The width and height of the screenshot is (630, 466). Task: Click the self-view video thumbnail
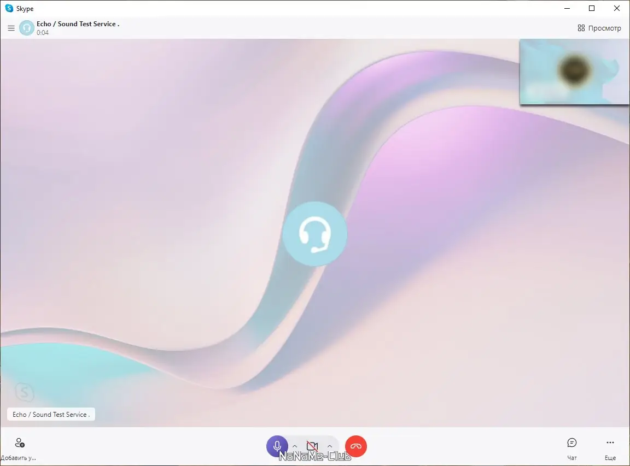coord(575,72)
